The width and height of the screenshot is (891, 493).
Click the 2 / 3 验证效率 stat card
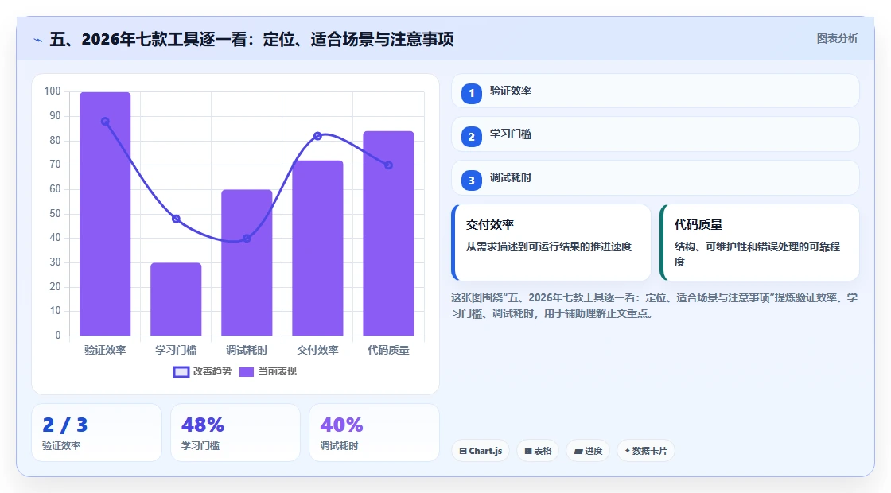pyautogui.click(x=96, y=433)
